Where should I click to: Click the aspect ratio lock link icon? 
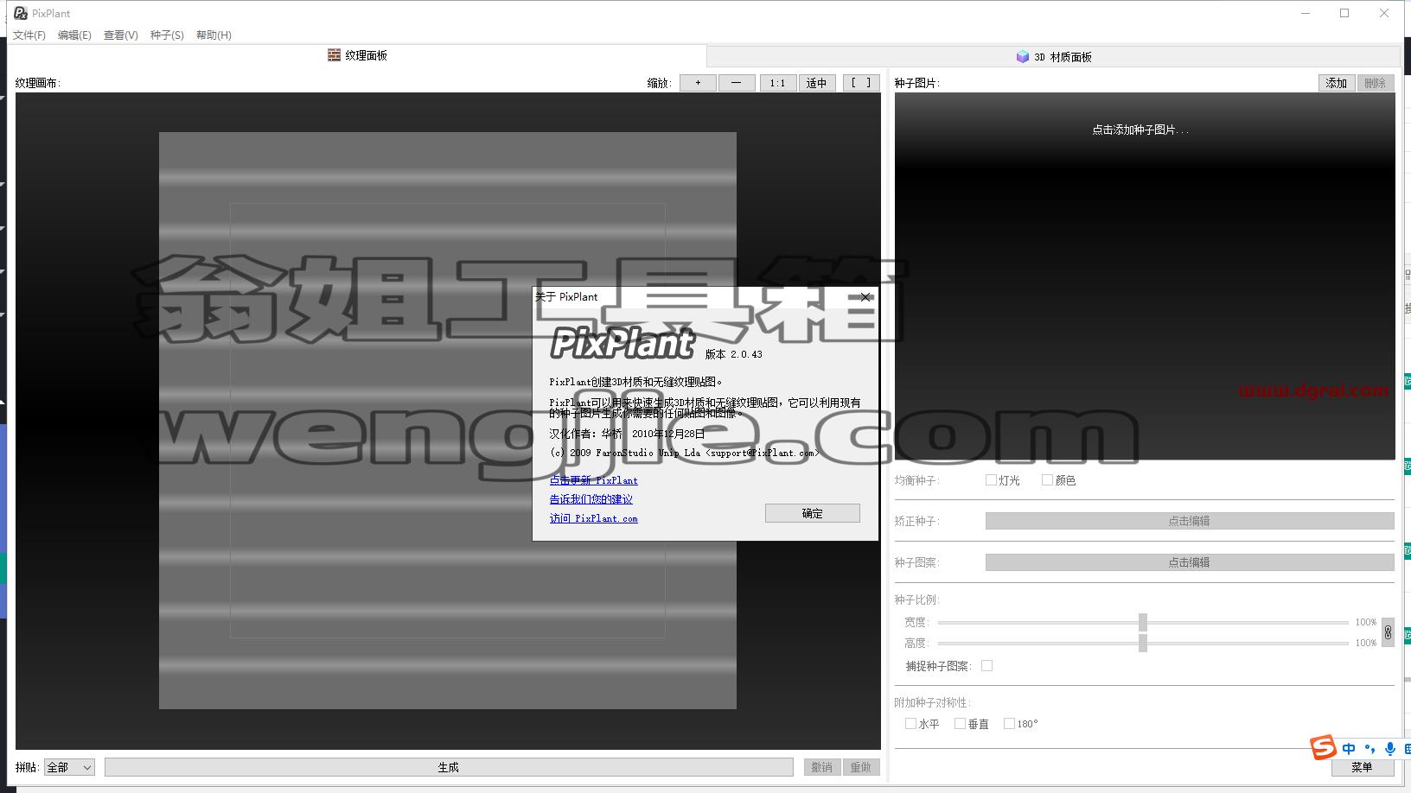1388,632
